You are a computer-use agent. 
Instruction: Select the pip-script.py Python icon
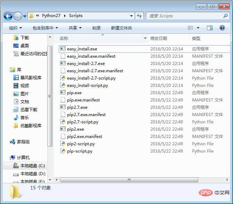[63, 151]
